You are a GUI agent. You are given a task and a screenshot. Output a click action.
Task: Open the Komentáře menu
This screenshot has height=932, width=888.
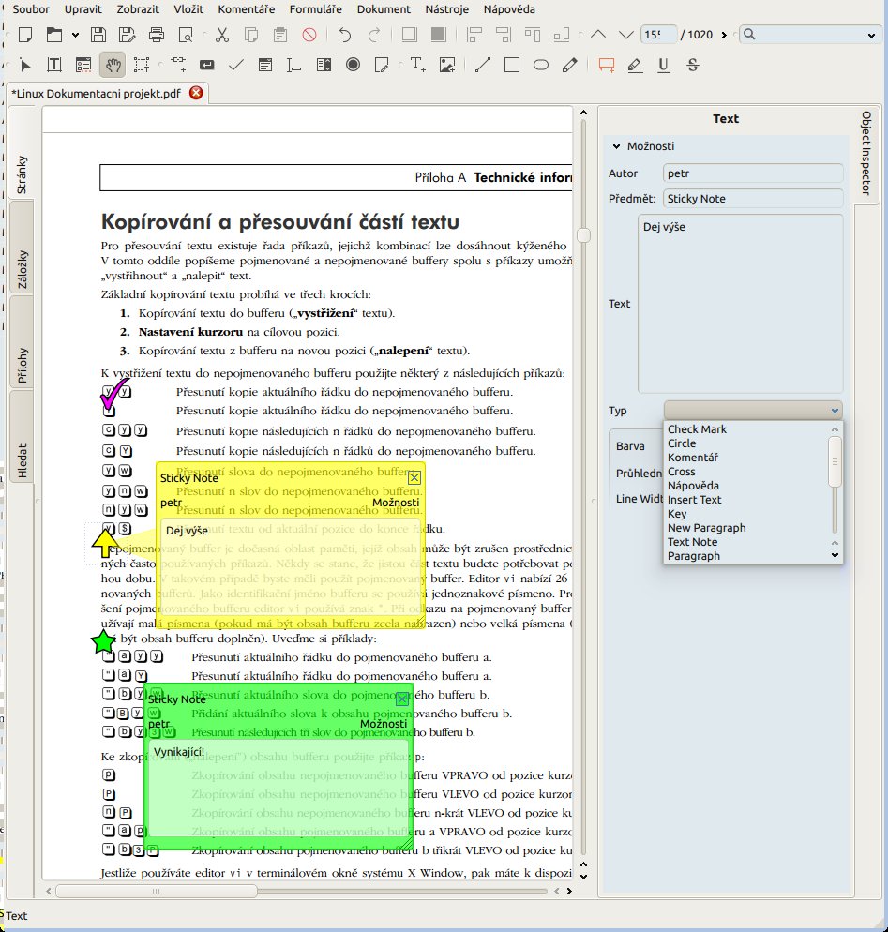pyautogui.click(x=246, y=9)
